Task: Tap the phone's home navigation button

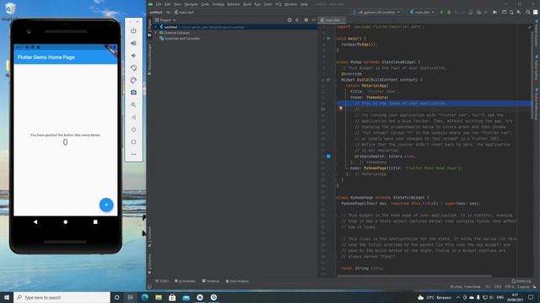Action: 66,222
